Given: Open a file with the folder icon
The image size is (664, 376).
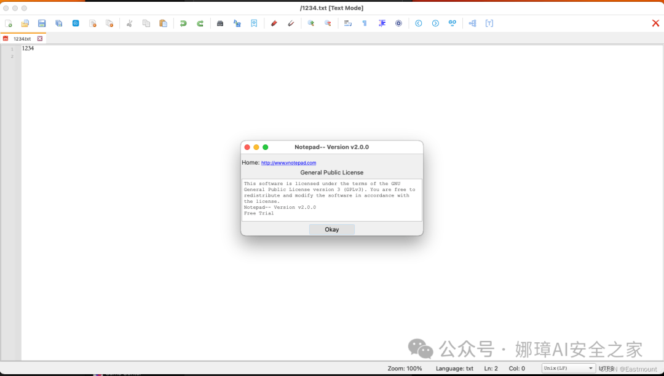Looking at the screenshot, I should coord(25,23).
